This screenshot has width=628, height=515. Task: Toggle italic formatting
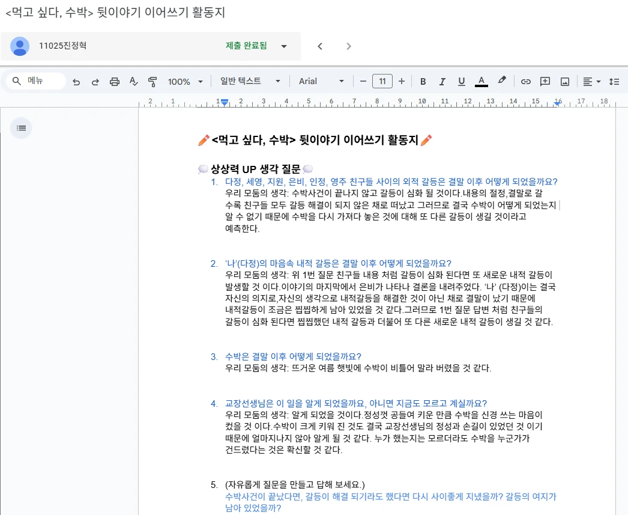442,81
